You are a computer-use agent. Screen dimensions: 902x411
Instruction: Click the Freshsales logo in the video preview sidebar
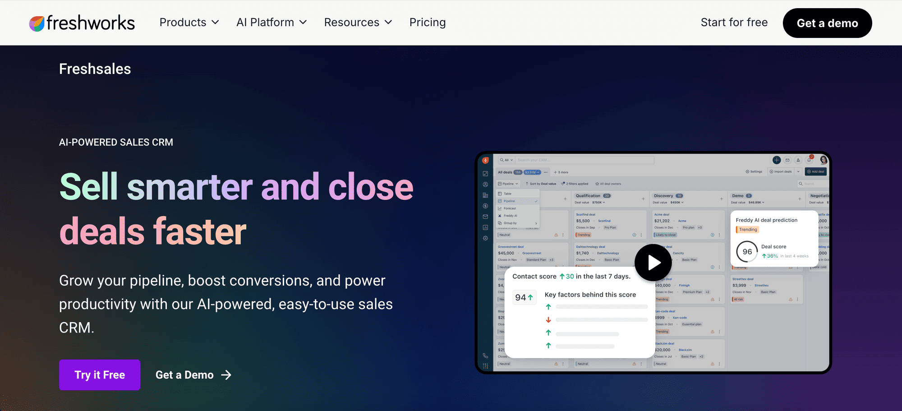pos(485,160)
